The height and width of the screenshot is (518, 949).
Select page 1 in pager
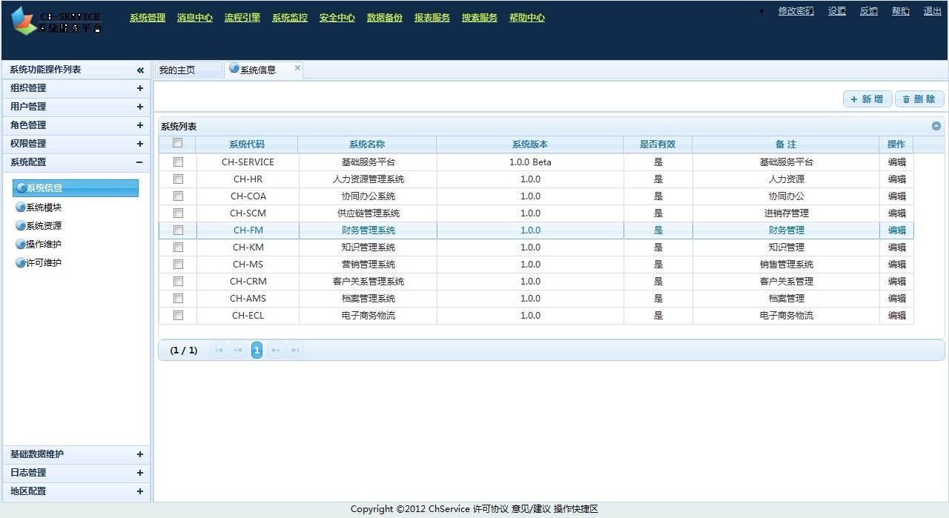[x=257, y=351]
